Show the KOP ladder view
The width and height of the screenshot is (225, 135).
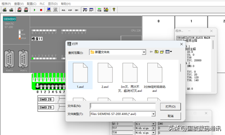tap(70, 10)
